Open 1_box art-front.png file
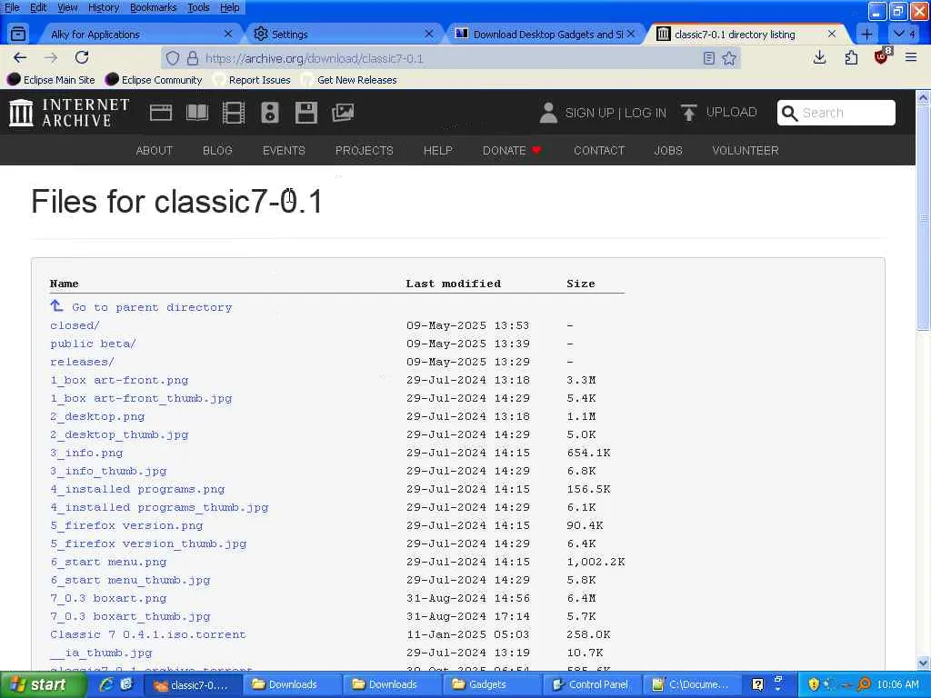The height and width of the screenshot is (698, 931). coord(119,381)
